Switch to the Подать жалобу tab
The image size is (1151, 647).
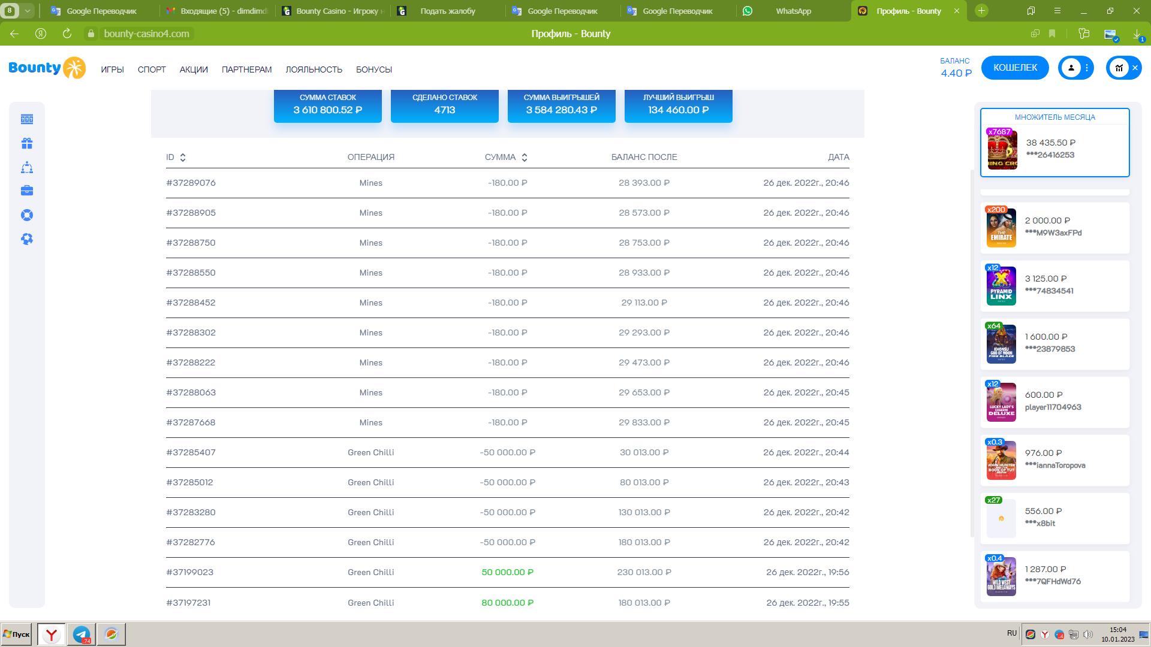coord(448,11)
